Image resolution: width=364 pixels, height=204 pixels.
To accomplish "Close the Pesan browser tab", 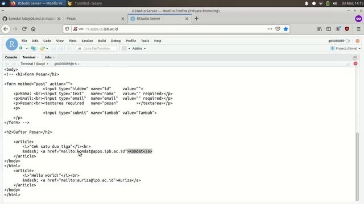I will click(x=123, y=19).
